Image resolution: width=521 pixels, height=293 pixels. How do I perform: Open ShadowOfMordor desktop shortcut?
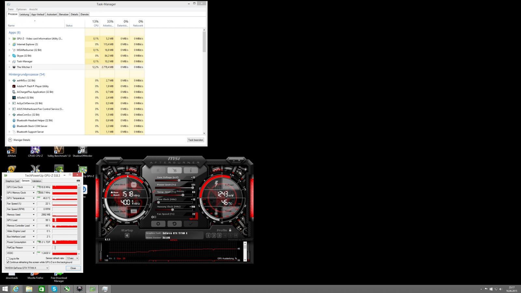82,151
